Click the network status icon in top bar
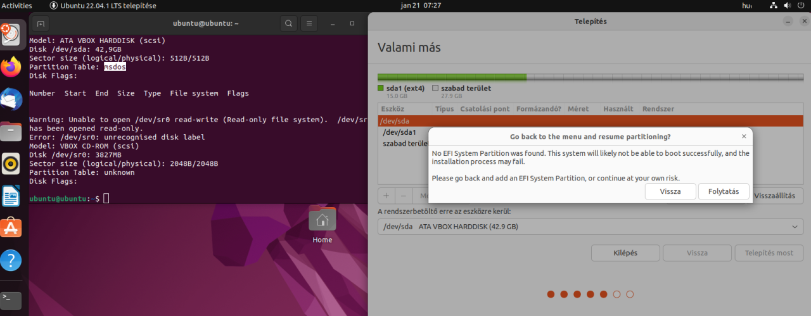This screenshot has height=316, width=811. 773,6
